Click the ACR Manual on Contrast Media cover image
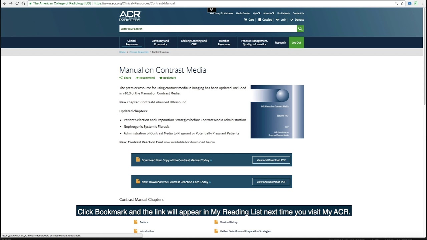The image size is (427, 240). tap(277, 112)
